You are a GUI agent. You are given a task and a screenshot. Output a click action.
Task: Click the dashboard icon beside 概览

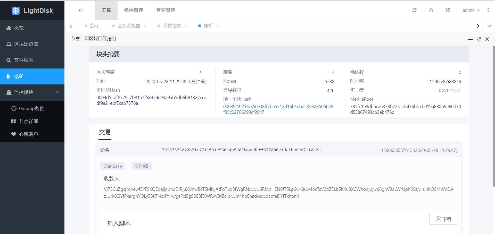9,28
